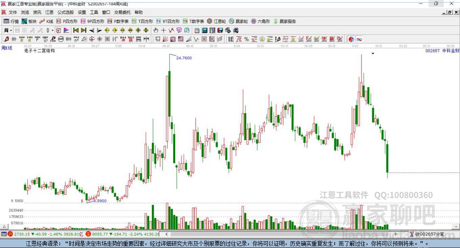The width and height of the screenshot is (460, 248).
Task: Open the 浏览 menu
Action: point(25,12)
